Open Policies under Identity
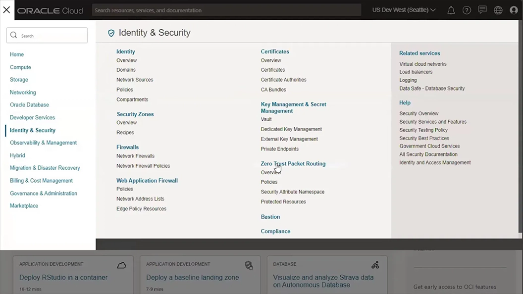 tap(125, 90)
